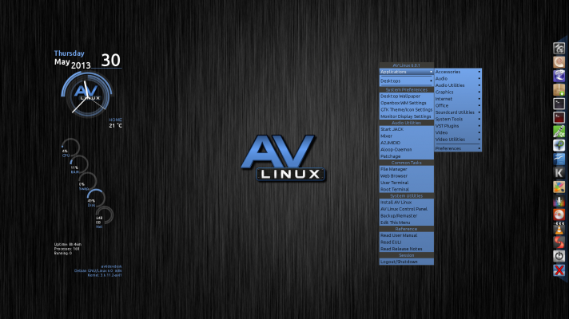Image resolution: width=569 pixels, height=319 pixels.
Task: Open Read Release Notes
Action: [x=407, y=249]
